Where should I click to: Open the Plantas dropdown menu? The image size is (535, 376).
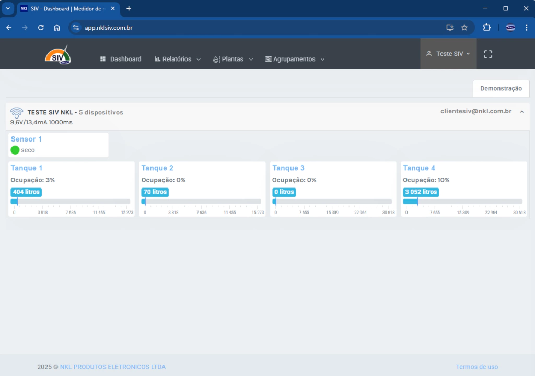[233, 60]
